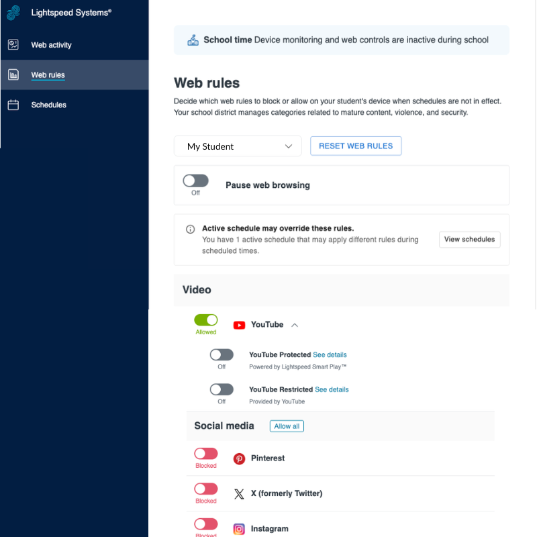
Task: Click the School time banner text
Action: click(346, 40)
